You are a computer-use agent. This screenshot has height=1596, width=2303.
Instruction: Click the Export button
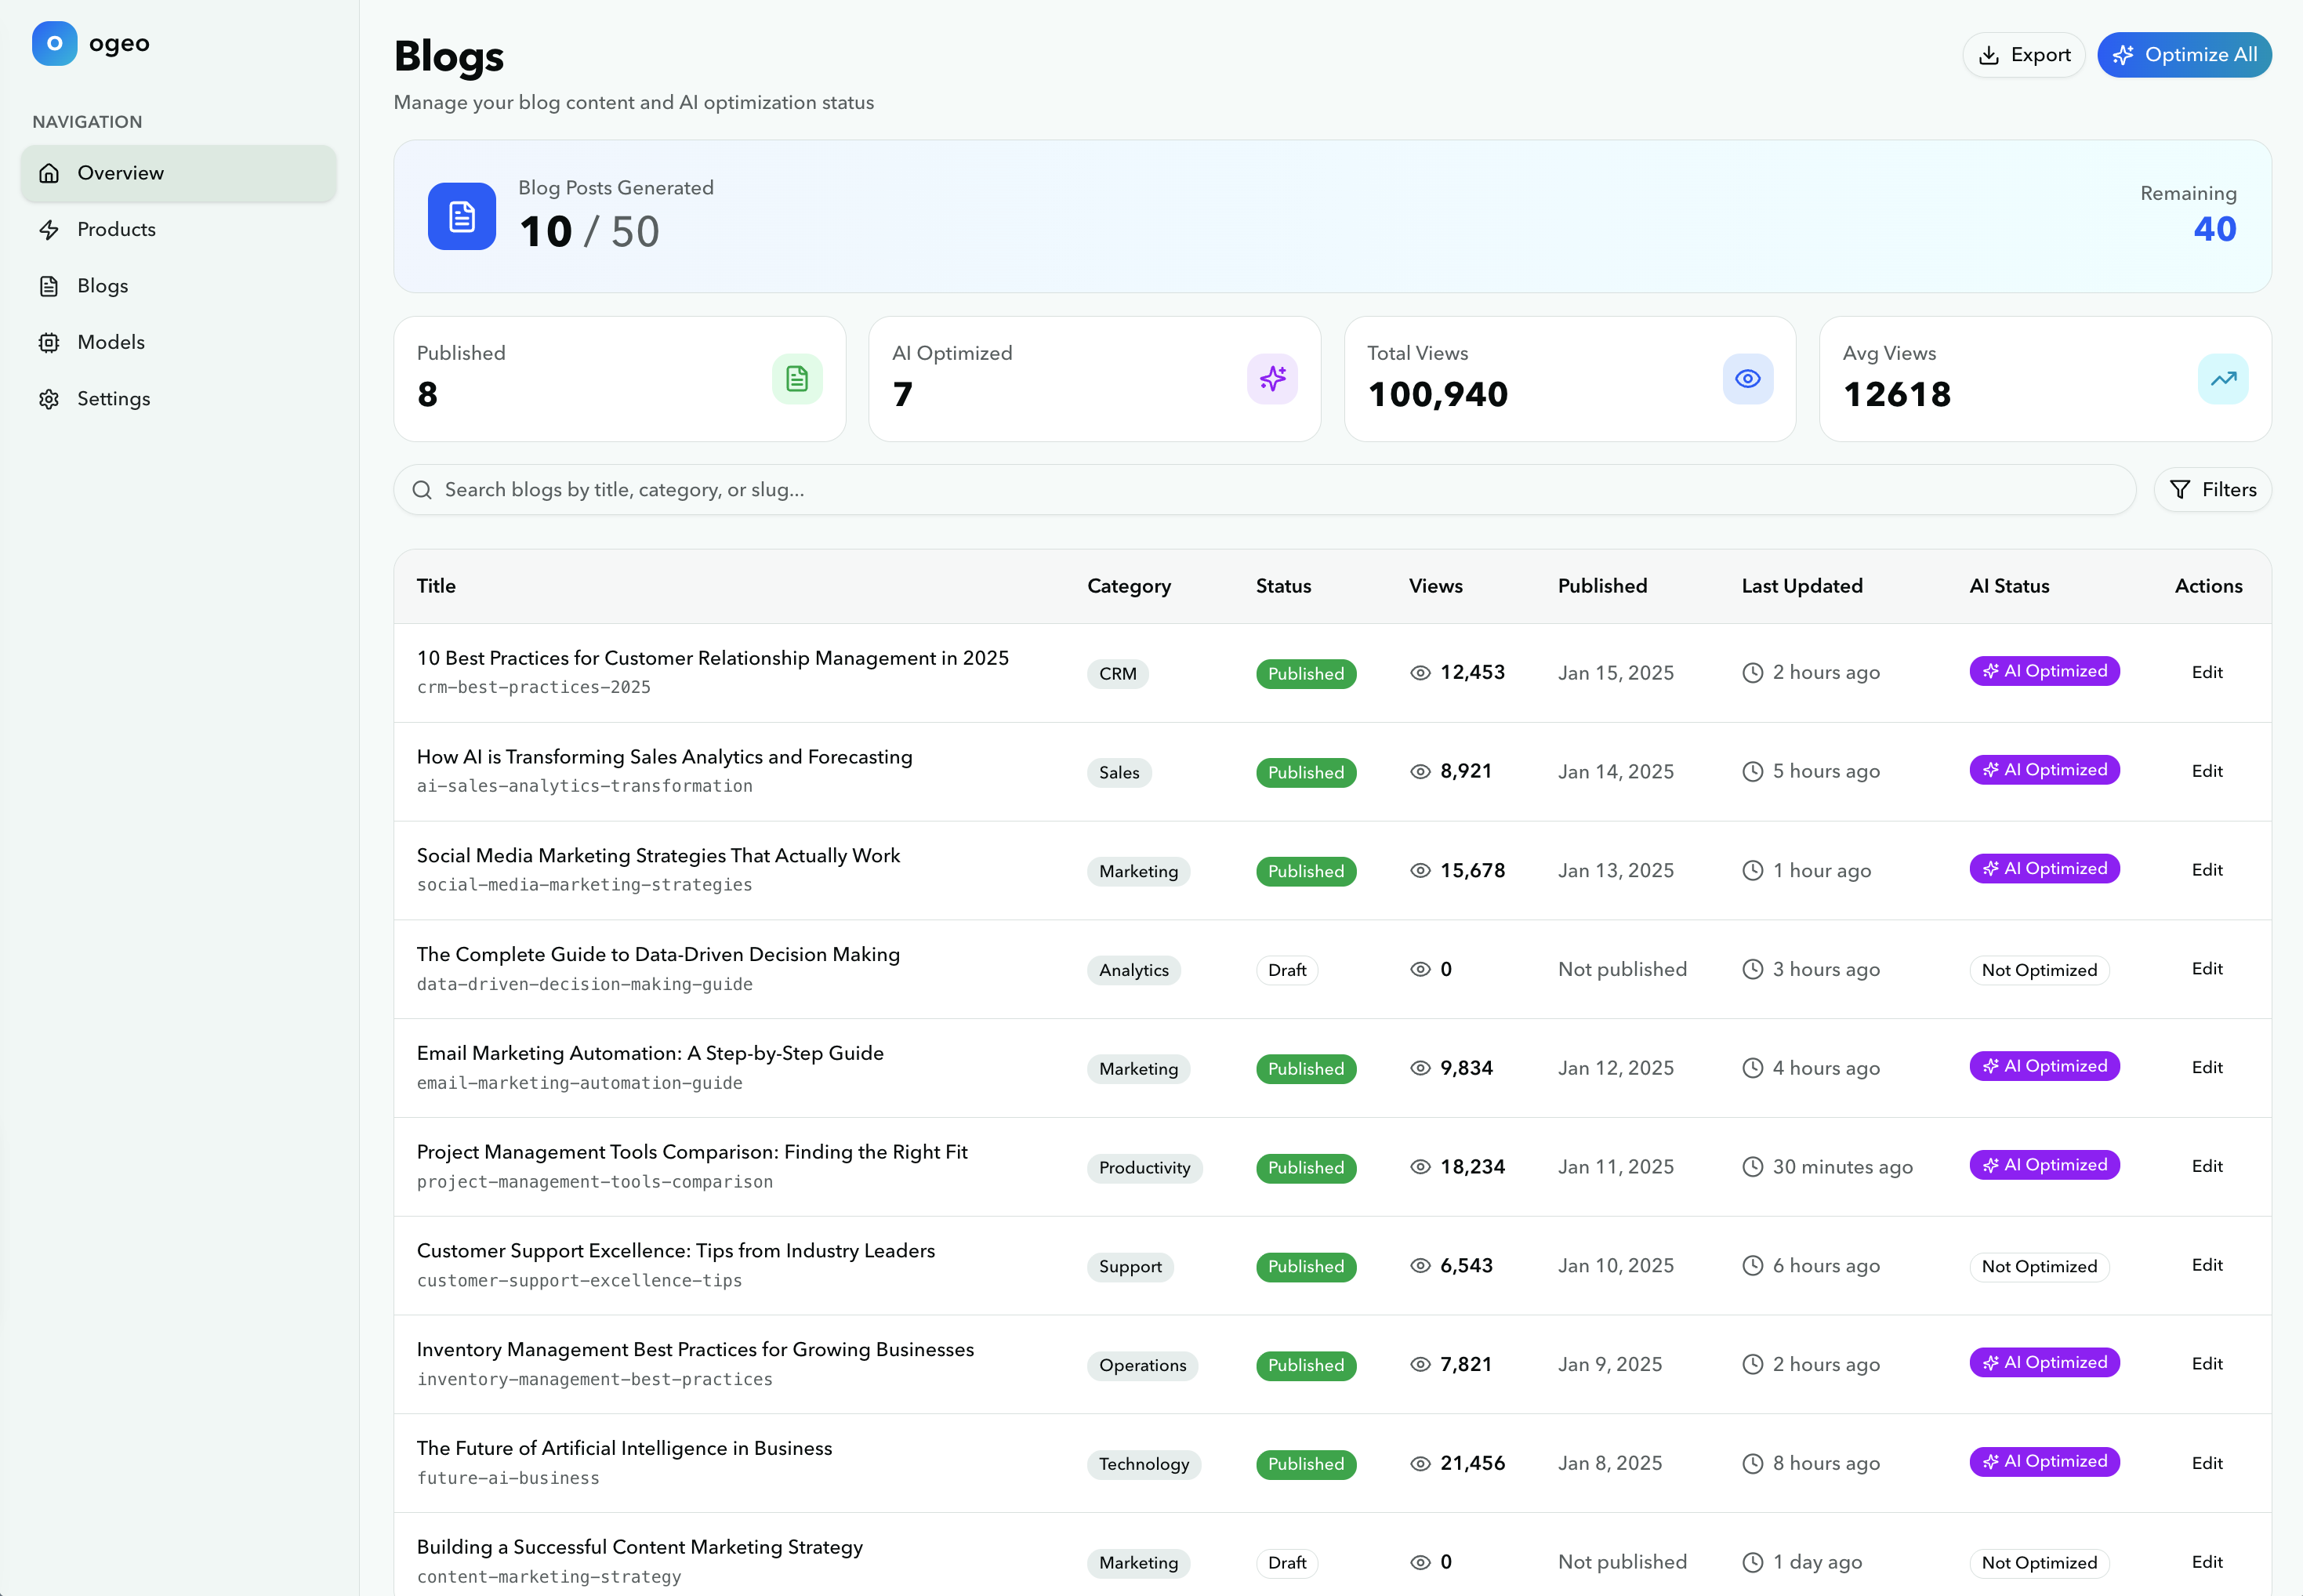(2023, 55)
